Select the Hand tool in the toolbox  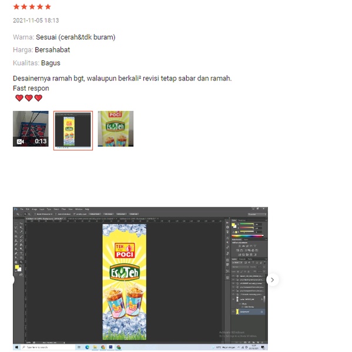pos(16,262)
